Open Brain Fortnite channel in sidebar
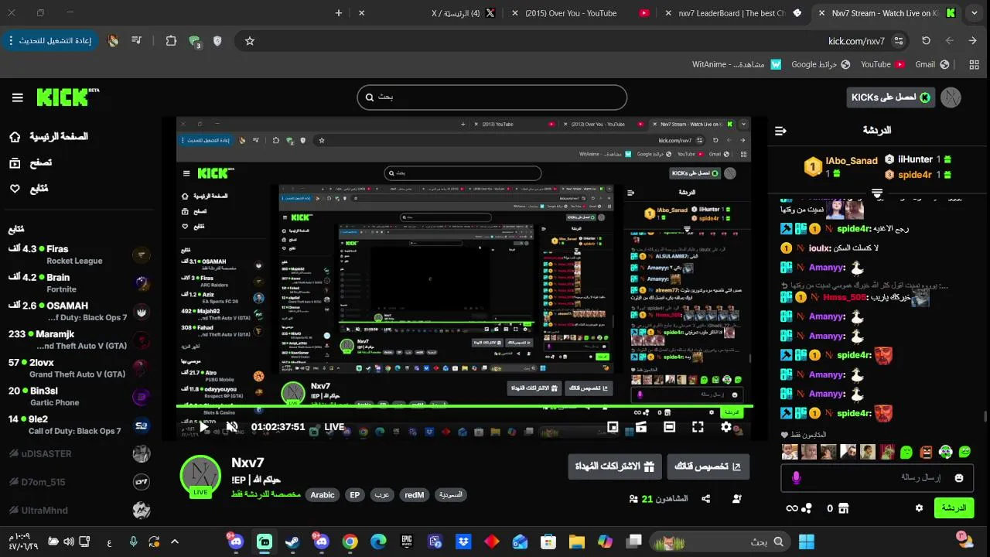This screenshot has height=557, width=990. click(x=79, y=283)
